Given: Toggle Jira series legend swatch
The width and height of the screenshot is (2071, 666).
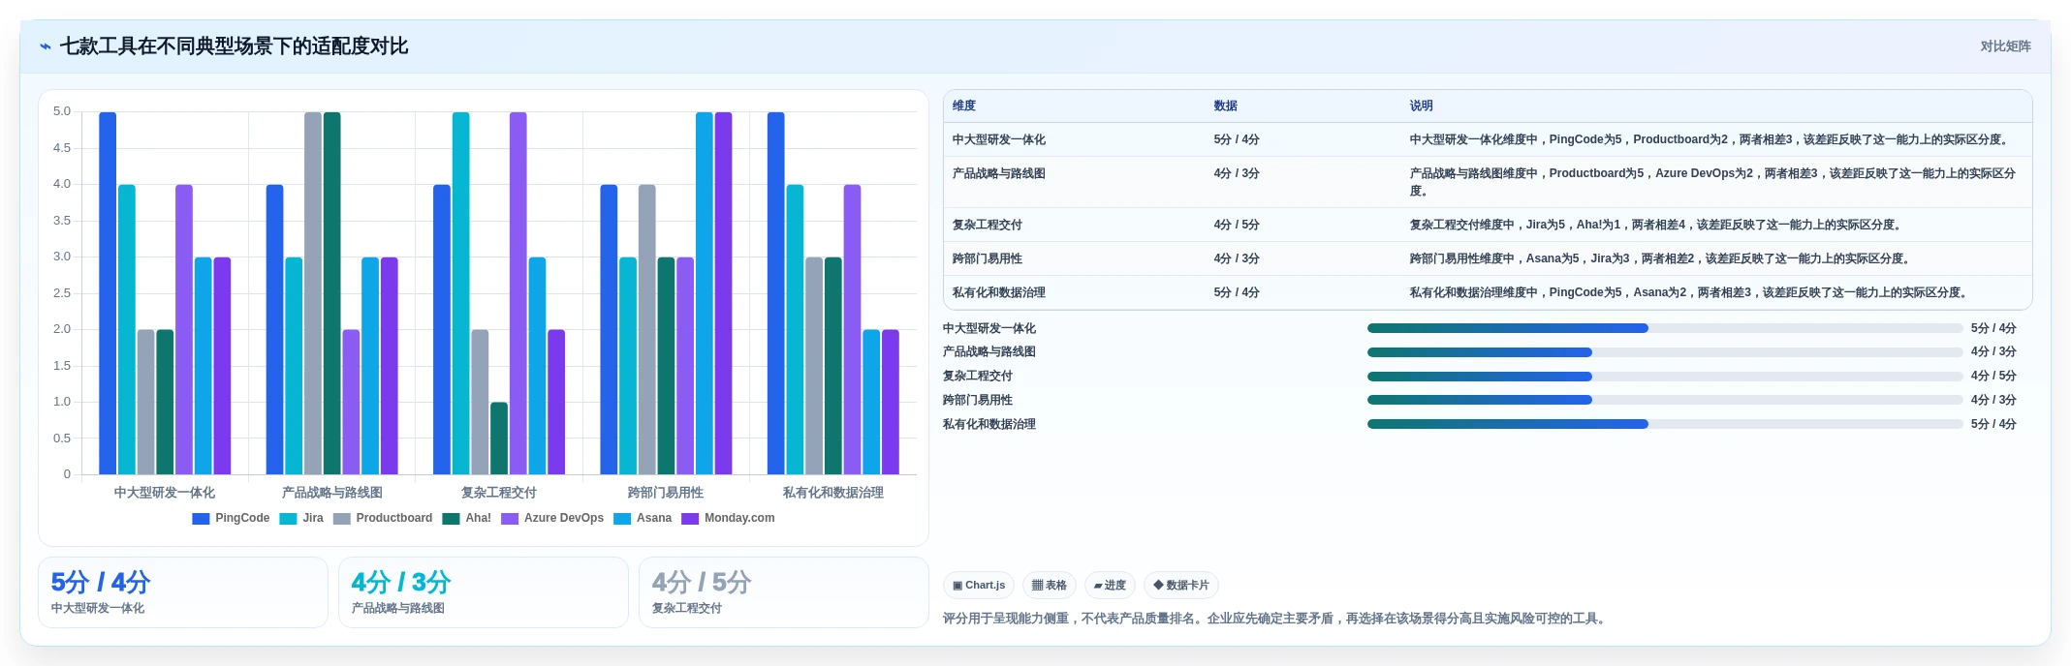Looking at the screenshot, I should [288, 519].
